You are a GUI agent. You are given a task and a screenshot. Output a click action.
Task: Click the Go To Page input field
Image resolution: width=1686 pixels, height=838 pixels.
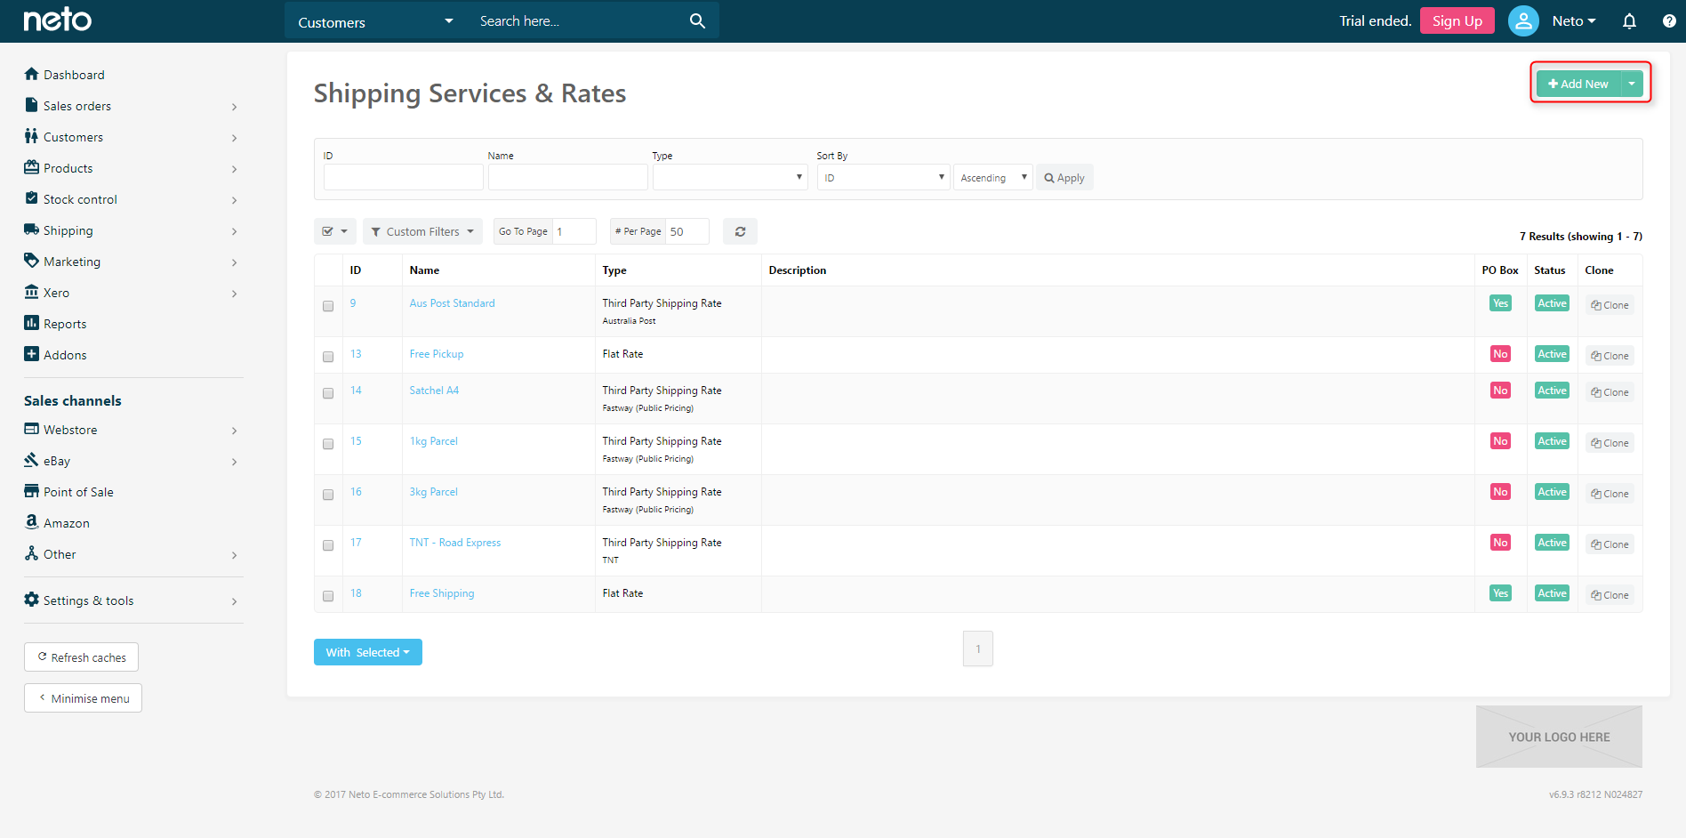pos(574,231)
